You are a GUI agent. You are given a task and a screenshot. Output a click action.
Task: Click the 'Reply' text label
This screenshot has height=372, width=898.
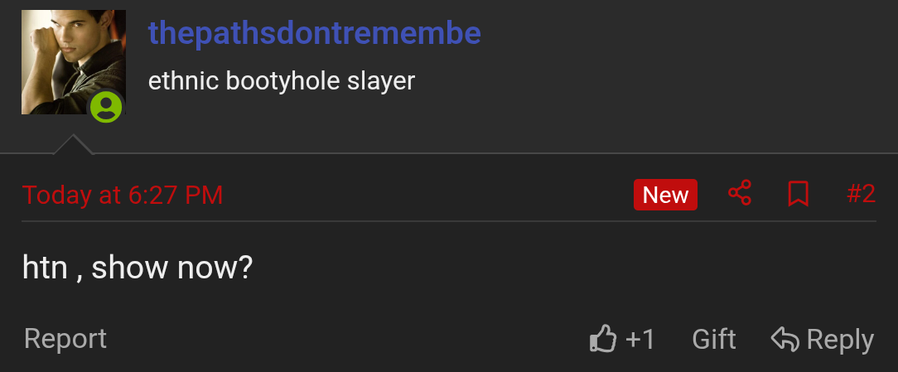(839, 340)
